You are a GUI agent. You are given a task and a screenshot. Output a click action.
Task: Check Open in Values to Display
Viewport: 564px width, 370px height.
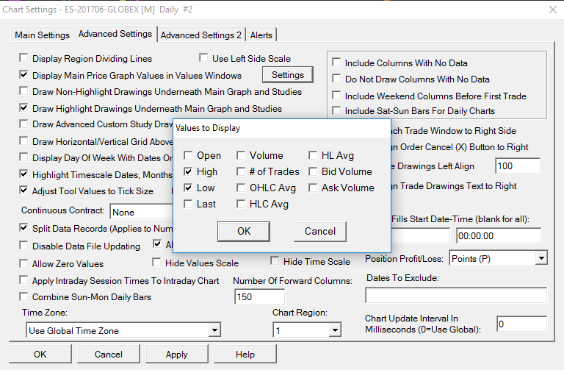tap(188, 156)
